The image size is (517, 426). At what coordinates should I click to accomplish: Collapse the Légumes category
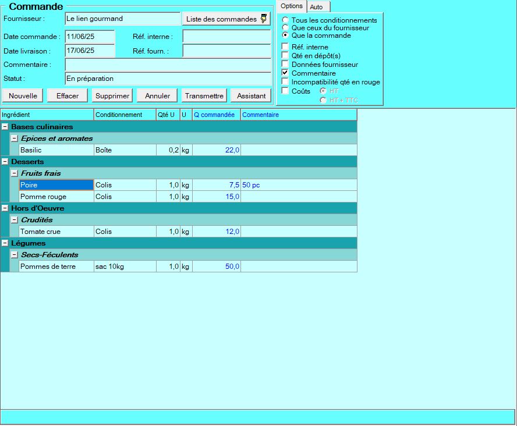(5, 243)
